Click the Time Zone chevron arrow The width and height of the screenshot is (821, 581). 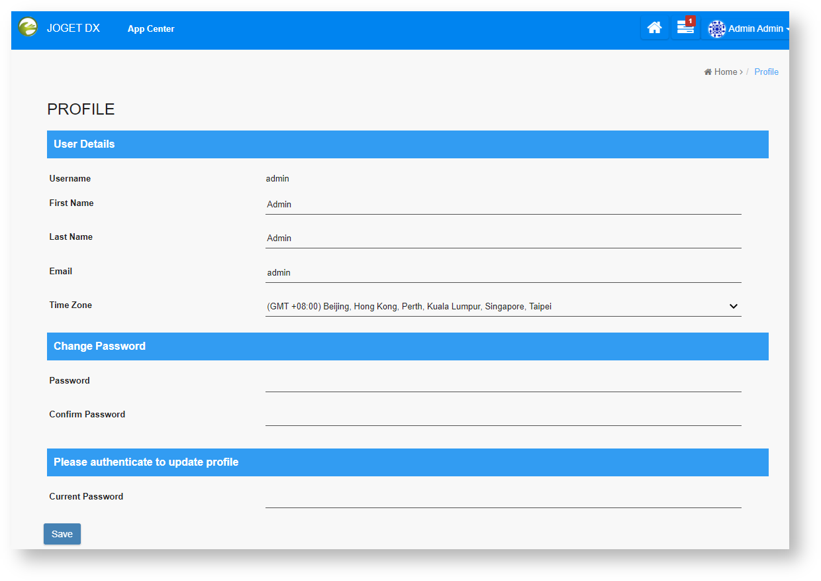pos(733,306)
